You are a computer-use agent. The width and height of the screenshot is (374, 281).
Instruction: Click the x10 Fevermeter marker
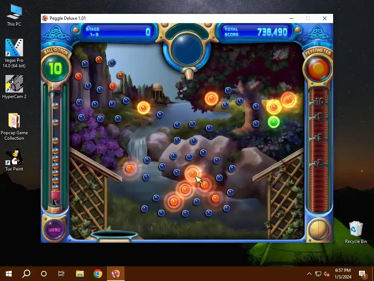click(319, 102)
